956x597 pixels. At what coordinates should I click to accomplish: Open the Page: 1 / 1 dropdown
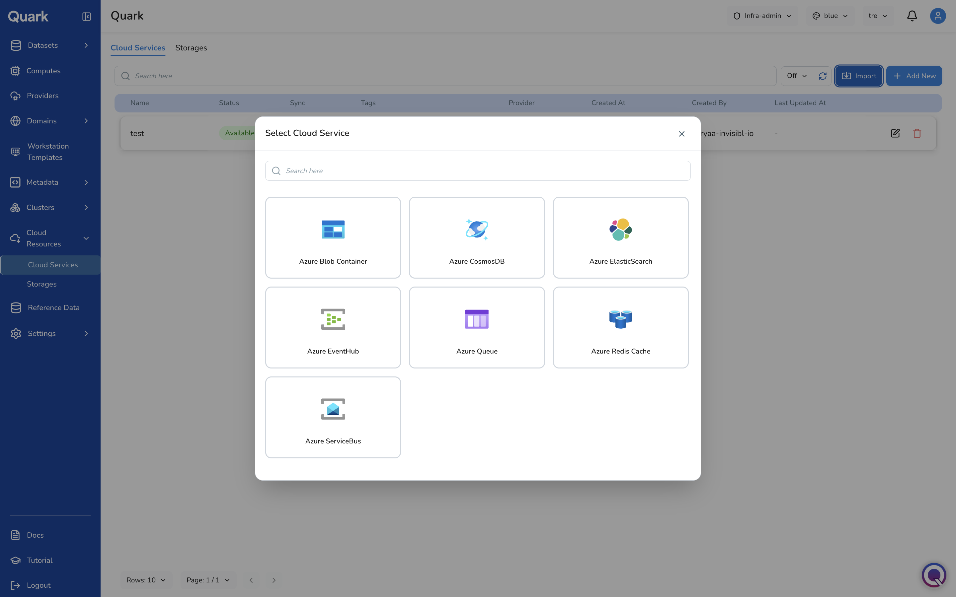[208, 580]
